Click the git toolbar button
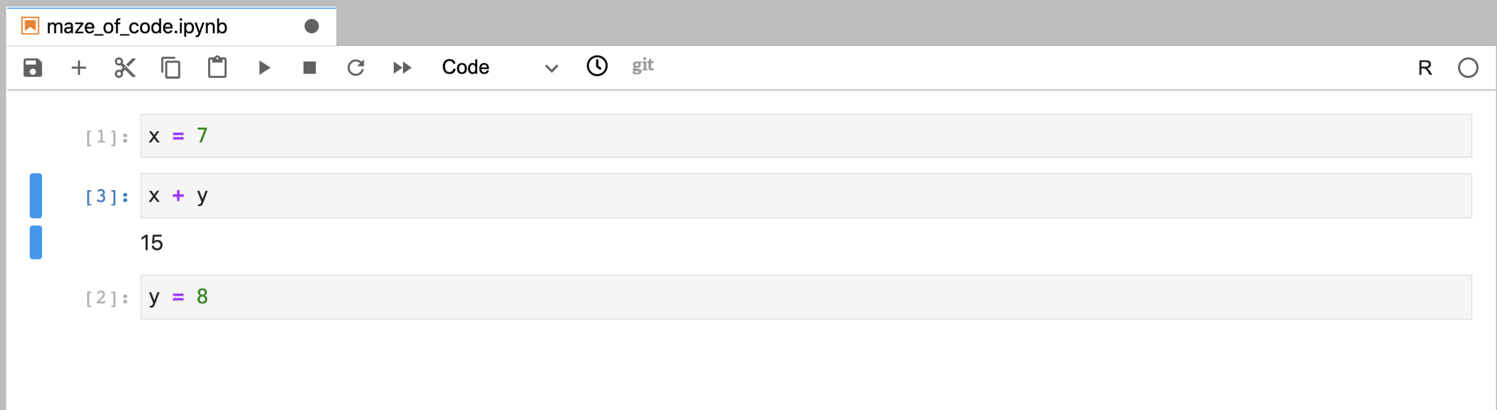 pos(643,66)
